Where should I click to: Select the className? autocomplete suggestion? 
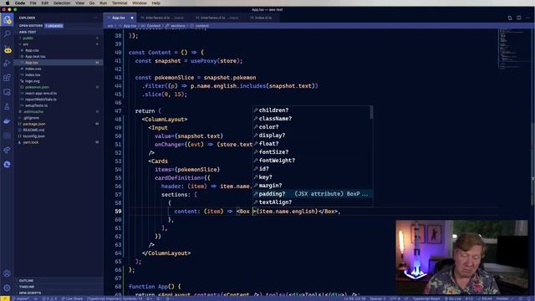[x=313, y=119]
